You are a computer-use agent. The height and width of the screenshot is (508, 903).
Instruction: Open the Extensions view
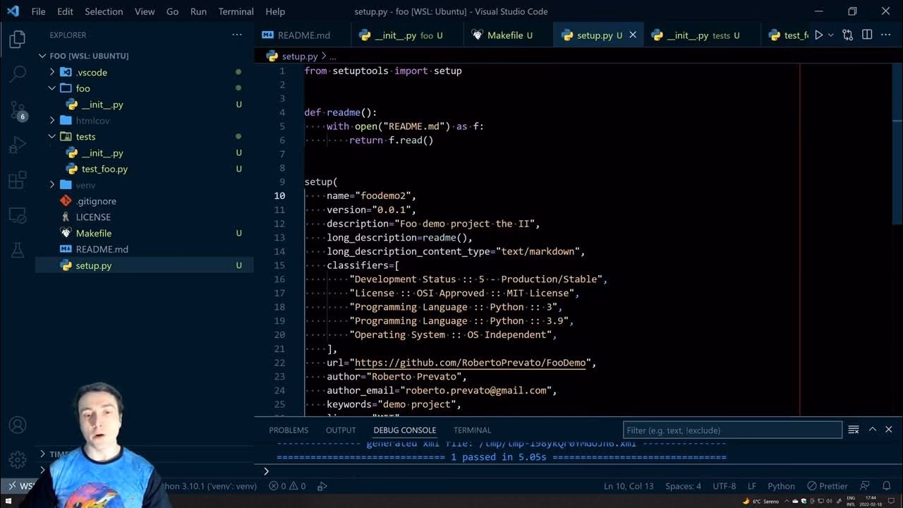pos(17,181)
